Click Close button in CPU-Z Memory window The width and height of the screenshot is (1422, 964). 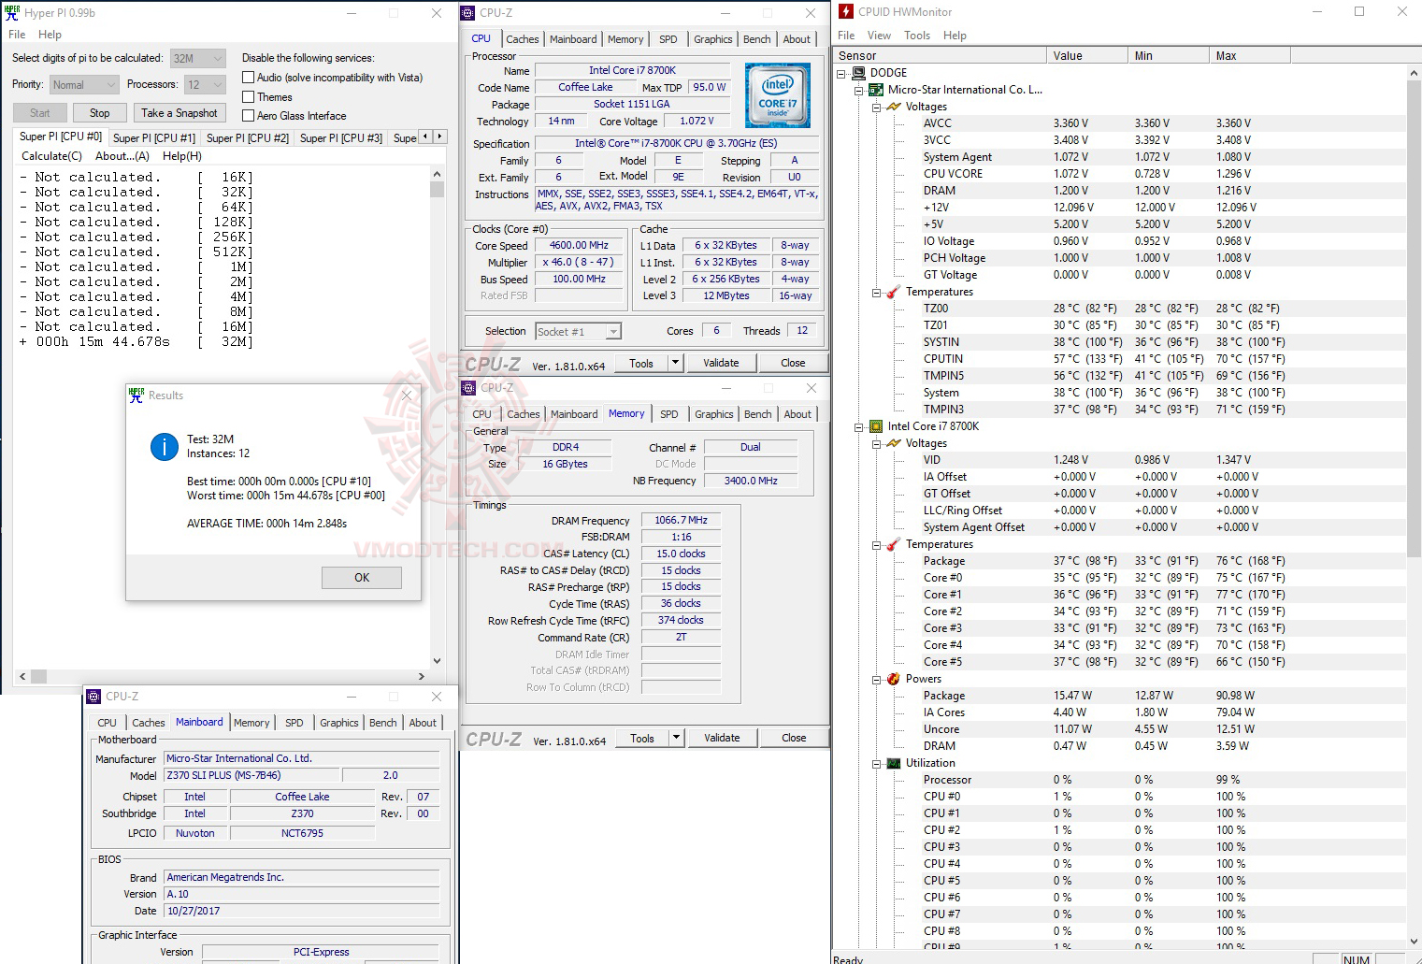(794, 738)
